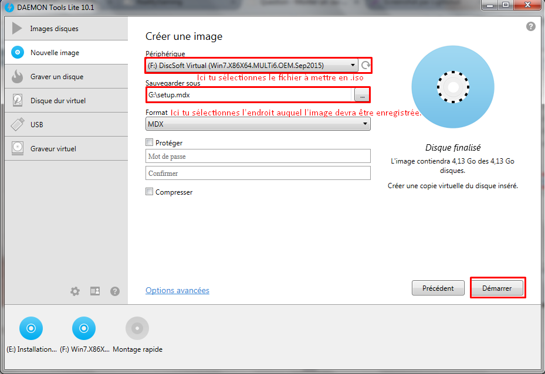The image size is (545, 374).
Task: Minimize the DAEMON Tools window
Action: point(490,5)
